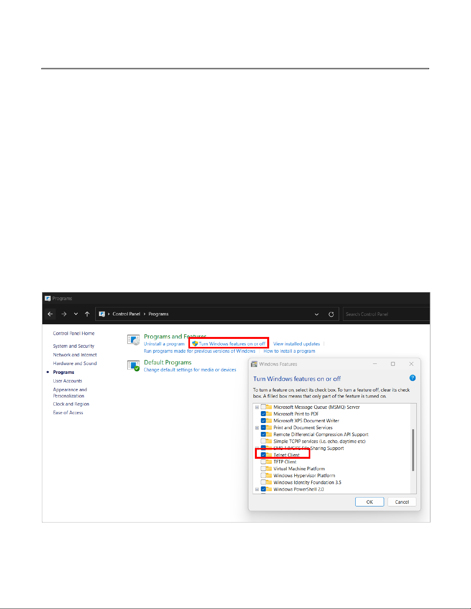Viewport: 471px width, 609px height.
Task: Click Run programs made for previous versions
Action: pyautogui.click(x=200, y=351)
